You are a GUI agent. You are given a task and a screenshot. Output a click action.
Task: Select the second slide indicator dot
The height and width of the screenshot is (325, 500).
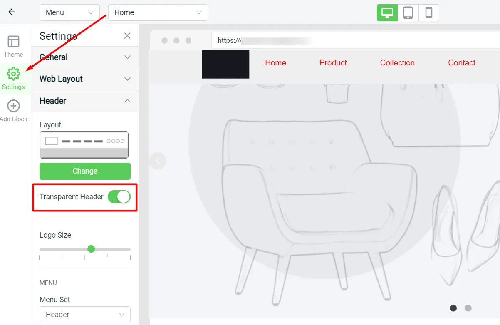(468, 308)
